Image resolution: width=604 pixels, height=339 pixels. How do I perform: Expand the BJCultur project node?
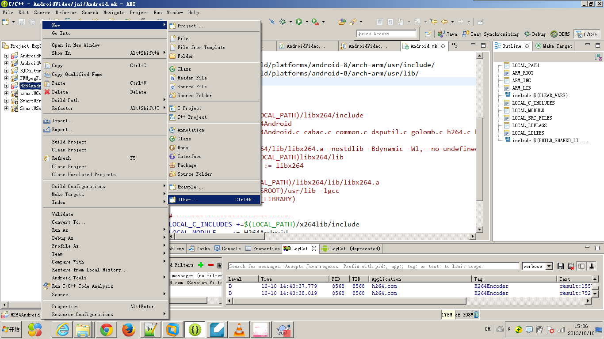point(7,71)
